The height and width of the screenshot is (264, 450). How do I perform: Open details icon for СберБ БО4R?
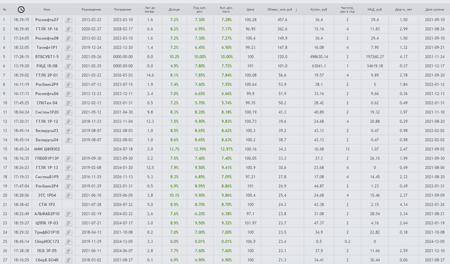[x=69, y=260]
